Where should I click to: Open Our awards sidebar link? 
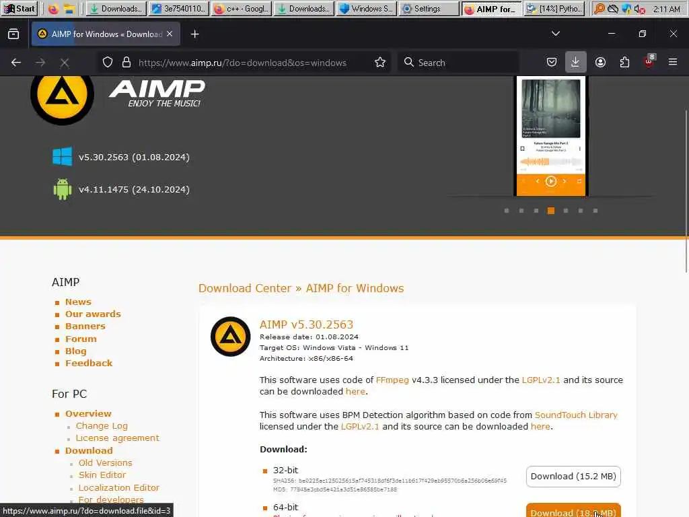(x=93, y=314)
